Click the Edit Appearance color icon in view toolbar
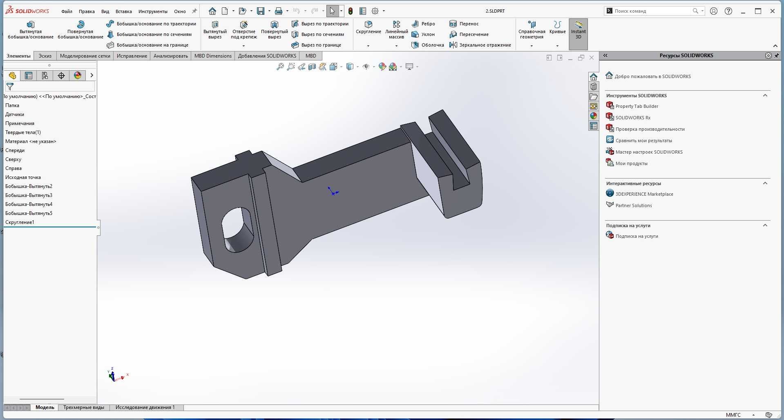The width and height of the screenshot is (784, 420). (x=382, y=67)
